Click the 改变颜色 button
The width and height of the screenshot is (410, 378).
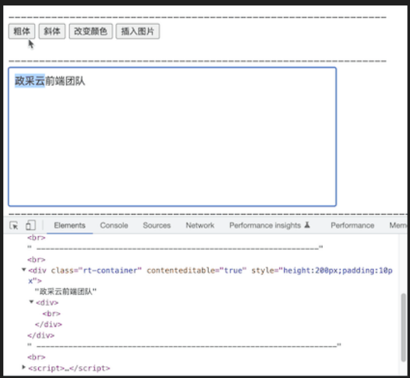91,32
